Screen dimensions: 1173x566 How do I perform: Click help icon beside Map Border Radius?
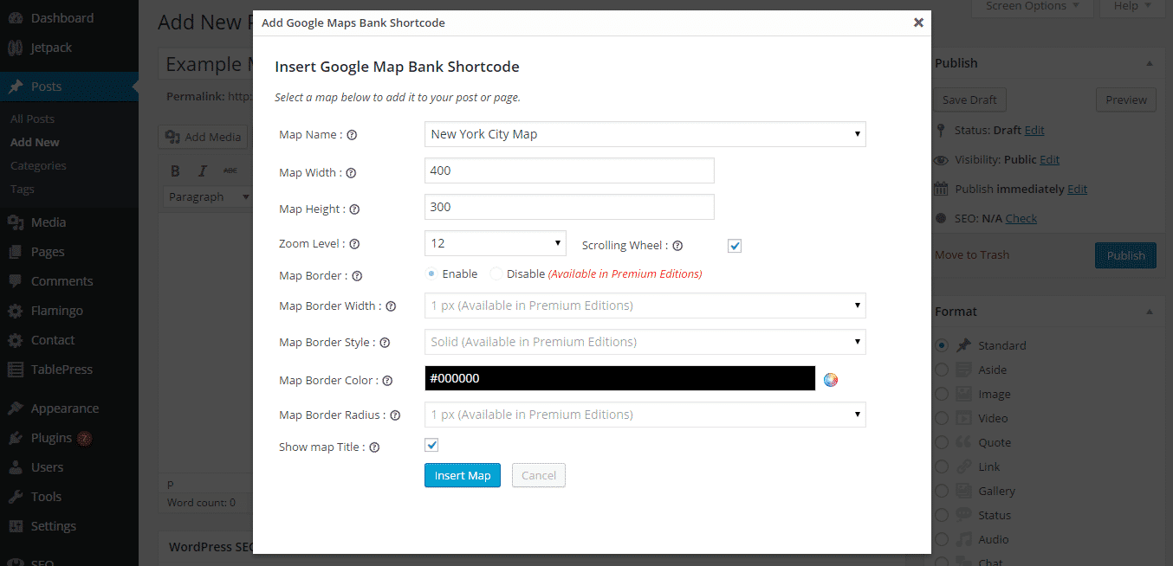click(x=395, y=415)
